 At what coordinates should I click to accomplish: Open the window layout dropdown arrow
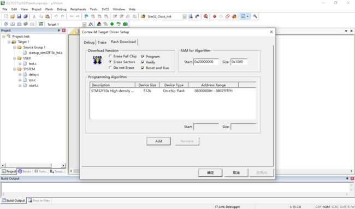tap(247, 16)
